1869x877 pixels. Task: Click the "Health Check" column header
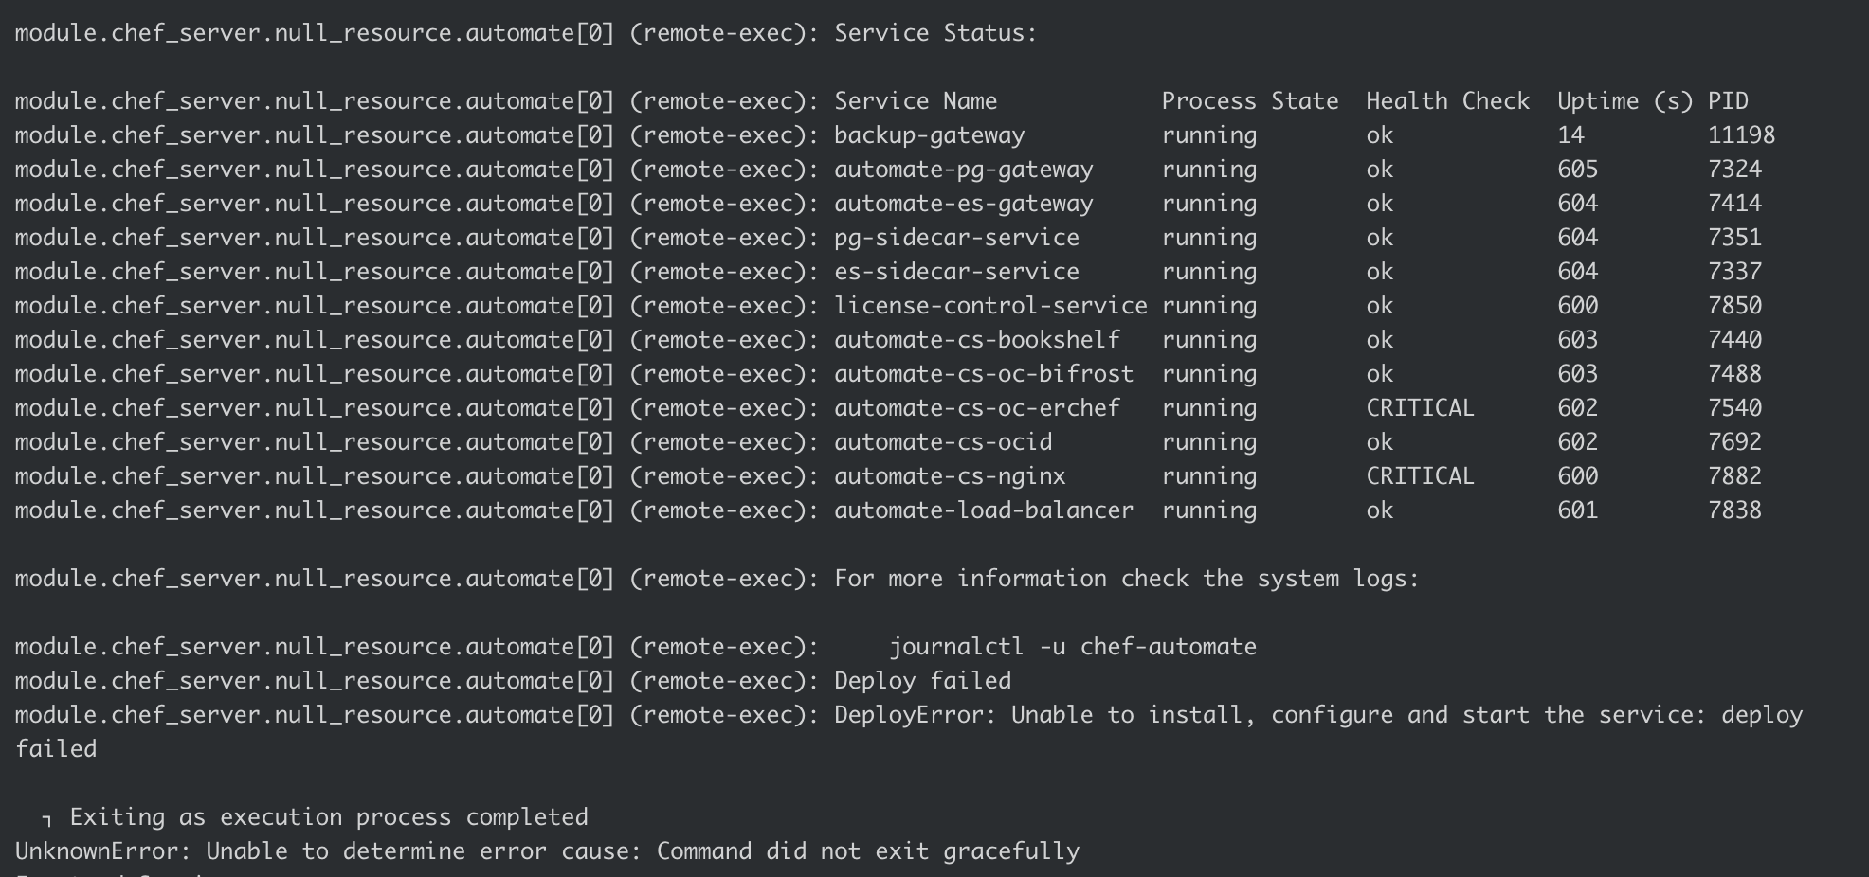coord(1447,101)
